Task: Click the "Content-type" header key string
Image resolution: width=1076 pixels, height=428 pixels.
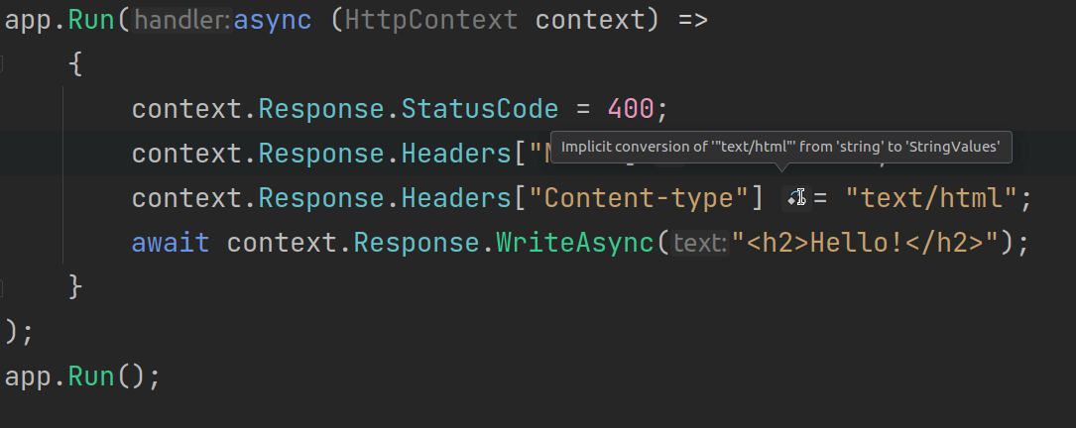Action: [639, 198]
